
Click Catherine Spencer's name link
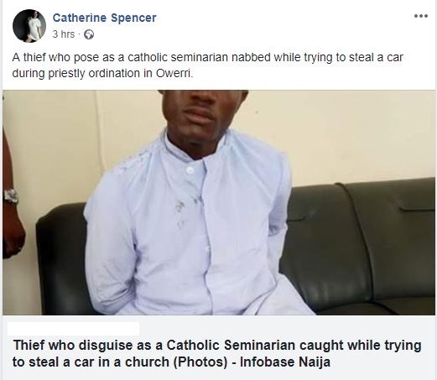(104, 18)
